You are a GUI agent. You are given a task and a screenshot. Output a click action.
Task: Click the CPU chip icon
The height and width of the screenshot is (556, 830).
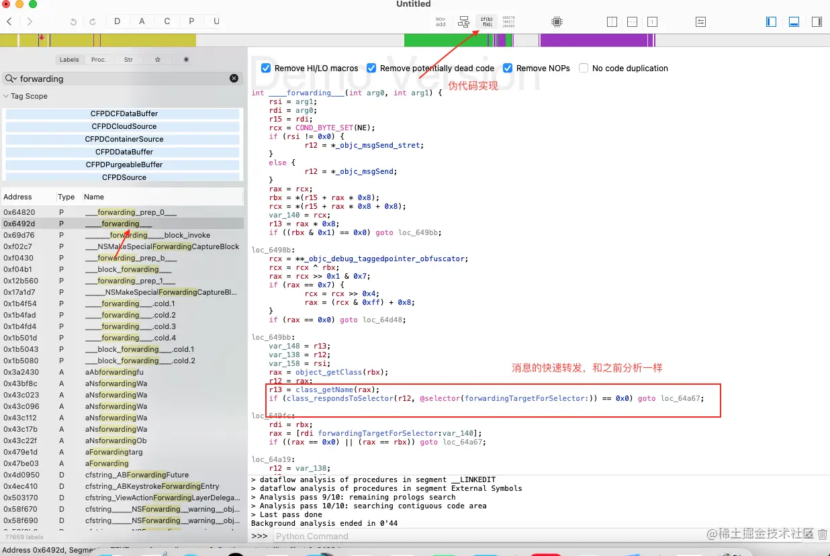[557, 21]
